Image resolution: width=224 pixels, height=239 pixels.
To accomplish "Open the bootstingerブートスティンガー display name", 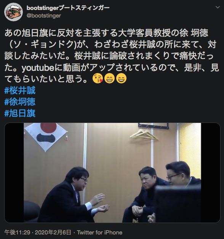I will [x=68, y=8].
